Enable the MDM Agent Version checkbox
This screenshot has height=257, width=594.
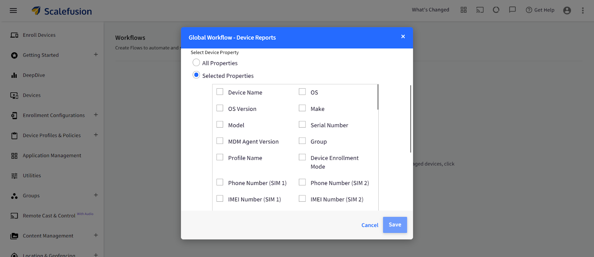[220, 141]
